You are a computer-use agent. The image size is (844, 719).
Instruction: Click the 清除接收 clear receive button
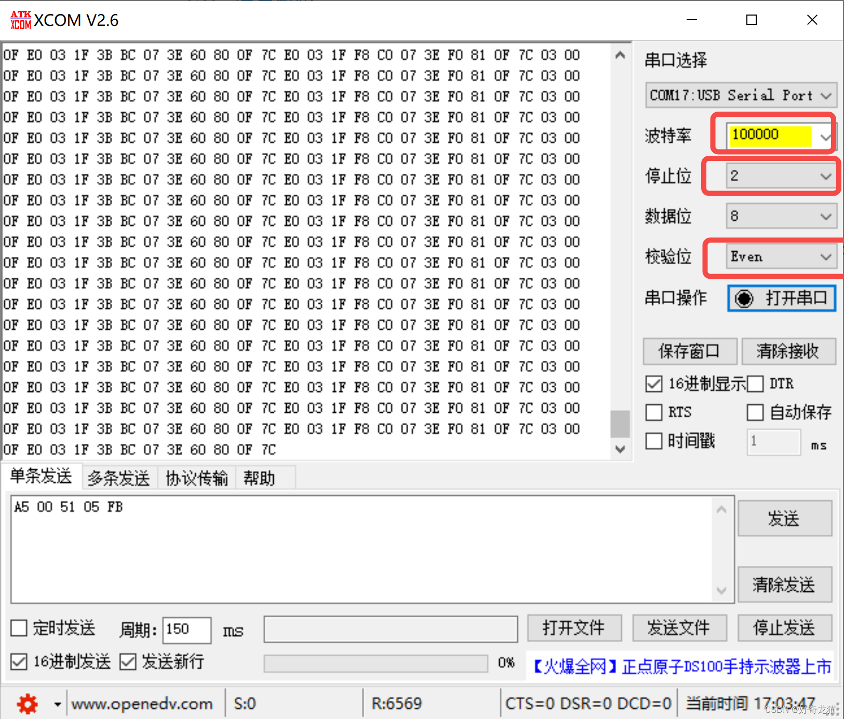(788, 351)
